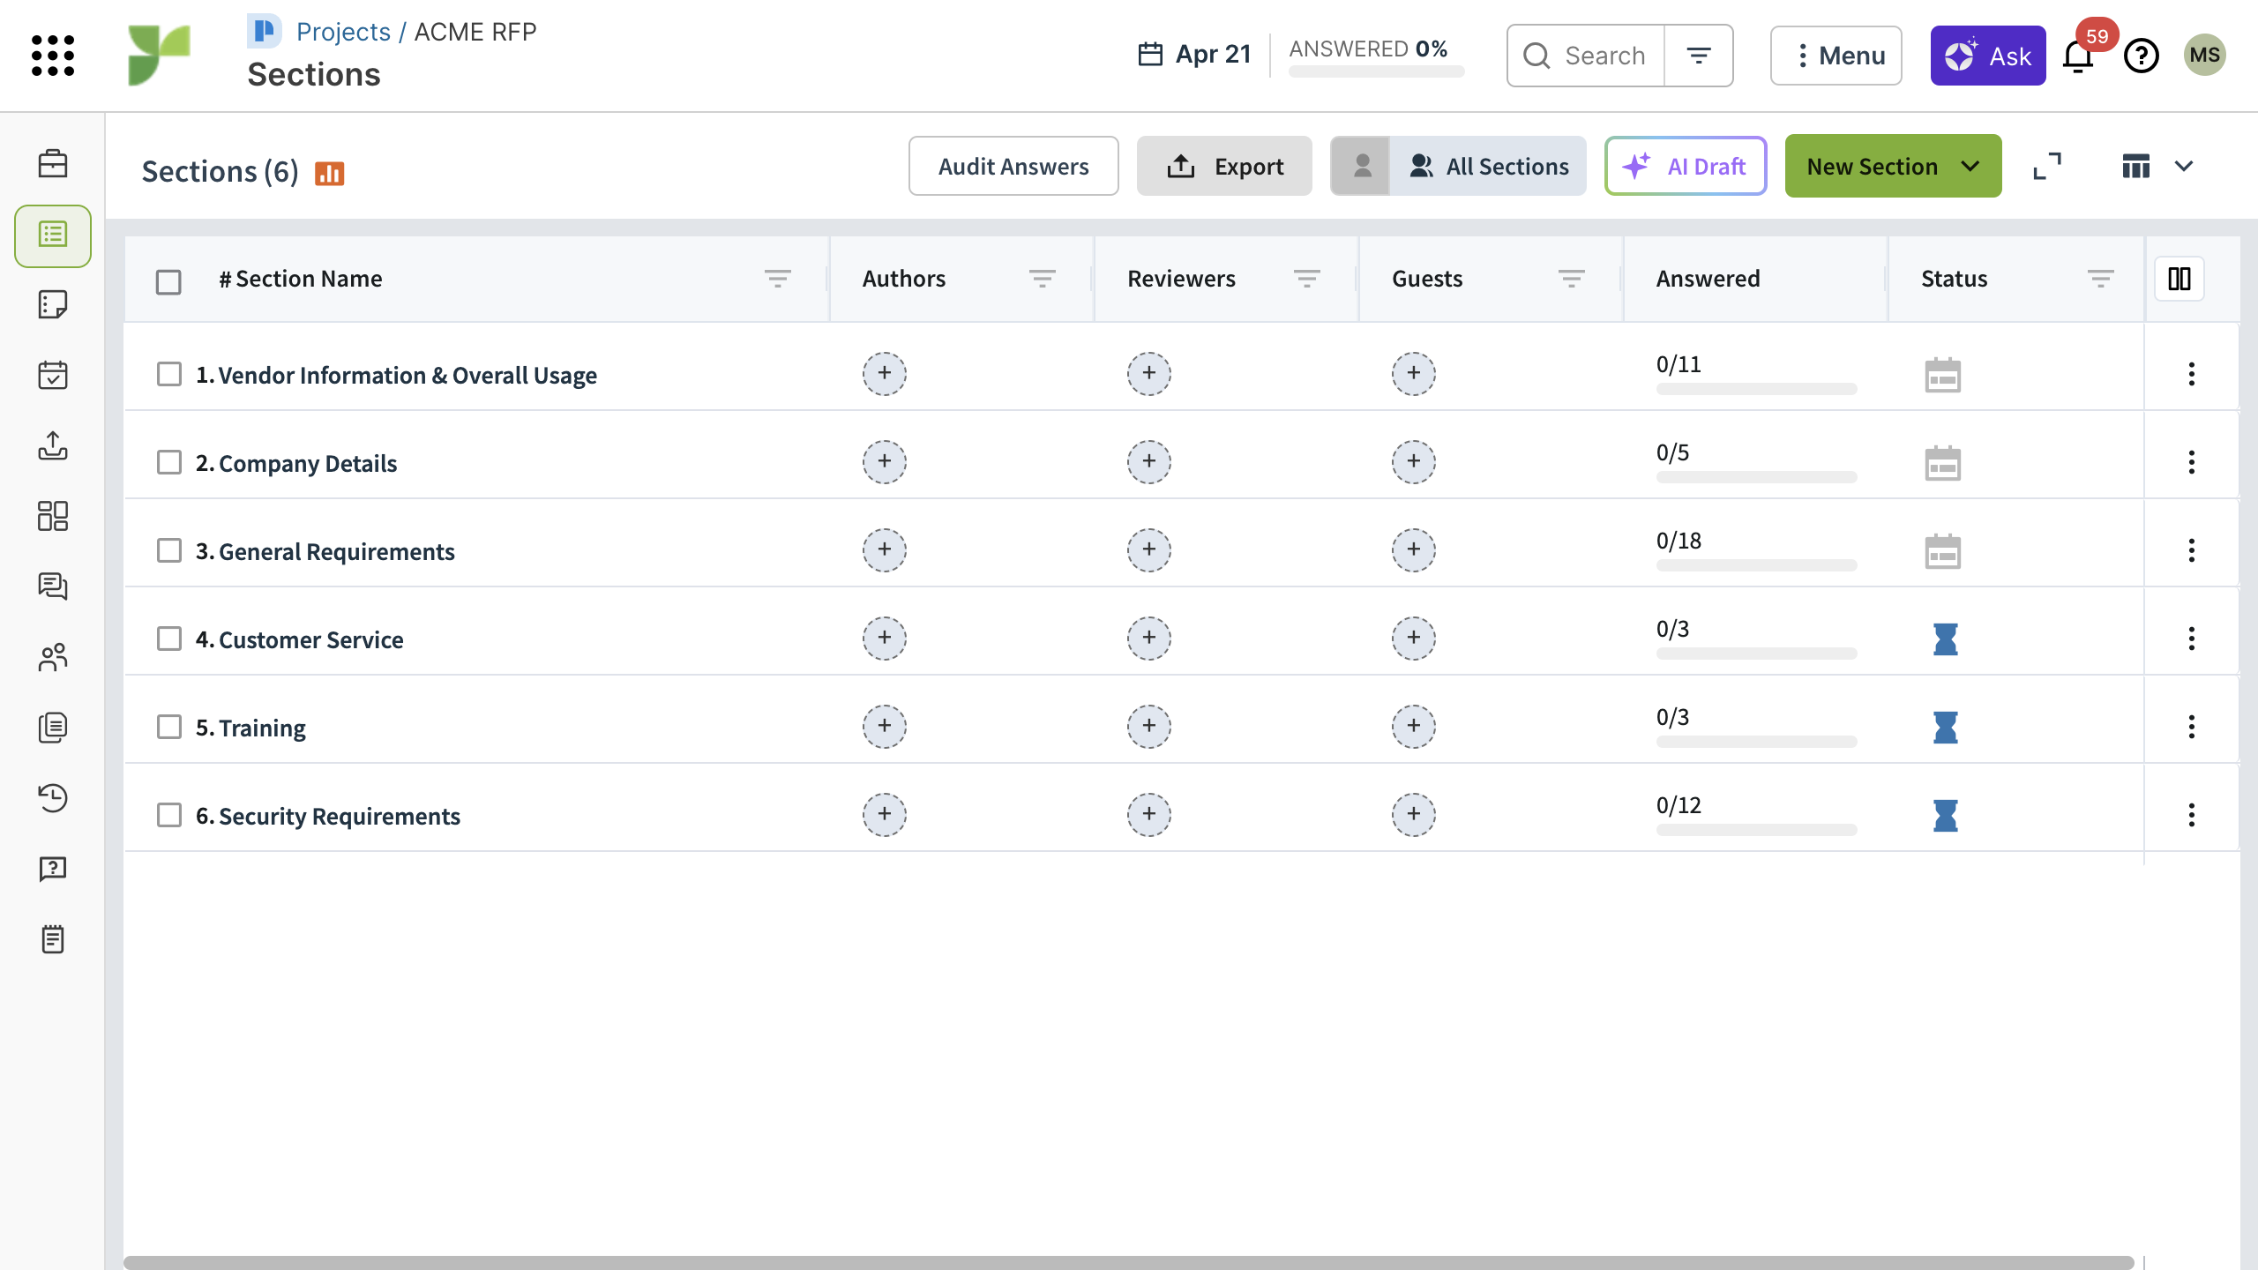Open the history clock sidebar icon
2258x1270 pixels.
(x=53, y=798)
